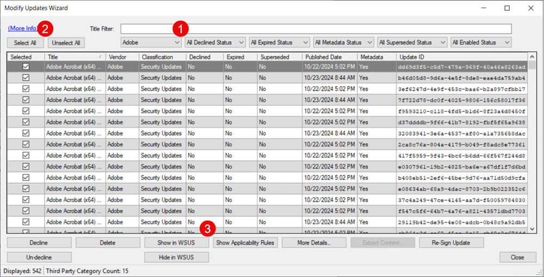This screenshot has width=544, height=277.
Task: Close the wizard via title bar X
Action: click(x=531, y=8)
